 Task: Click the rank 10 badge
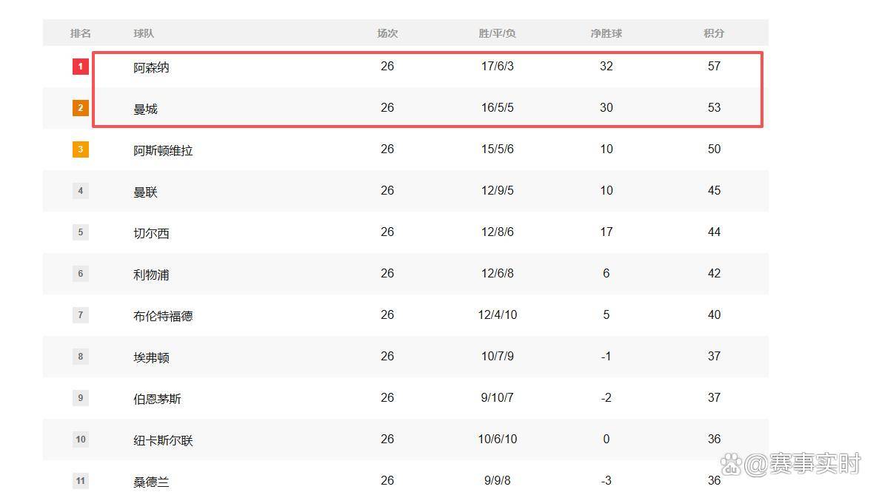[81, 440]
